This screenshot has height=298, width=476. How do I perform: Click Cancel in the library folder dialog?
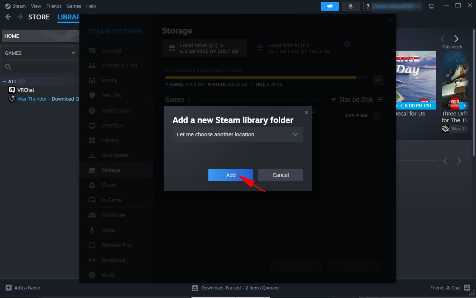pyautogui.click(x=281, y=175)
